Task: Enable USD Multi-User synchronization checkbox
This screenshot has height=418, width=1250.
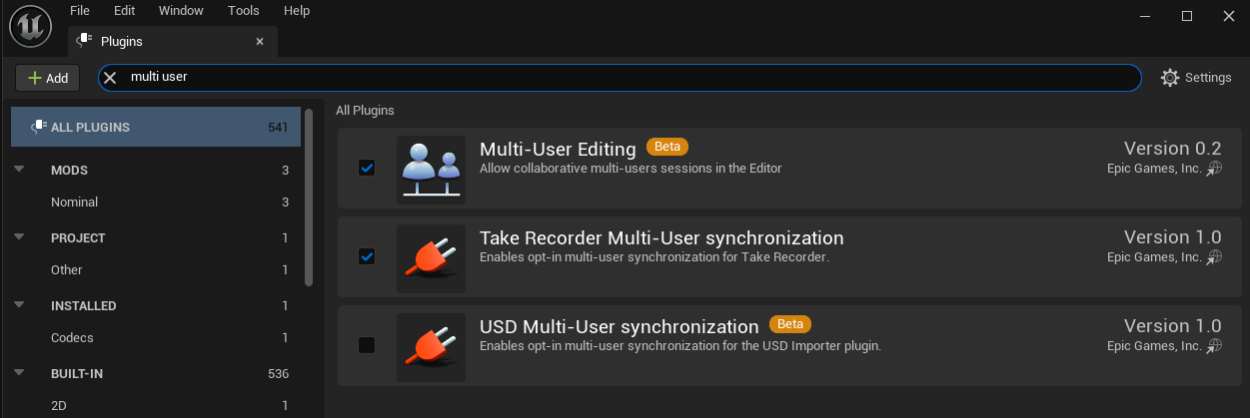Action: point(367,345)
